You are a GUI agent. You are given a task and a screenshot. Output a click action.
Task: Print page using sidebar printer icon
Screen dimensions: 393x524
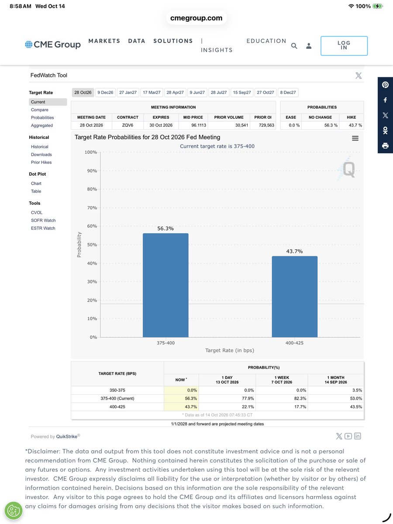[385, 146]
